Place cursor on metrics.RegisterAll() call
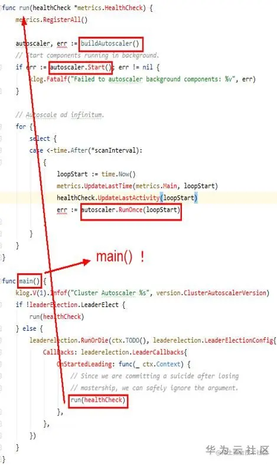Viewport: 277px width, 465px height. [51, 20]
